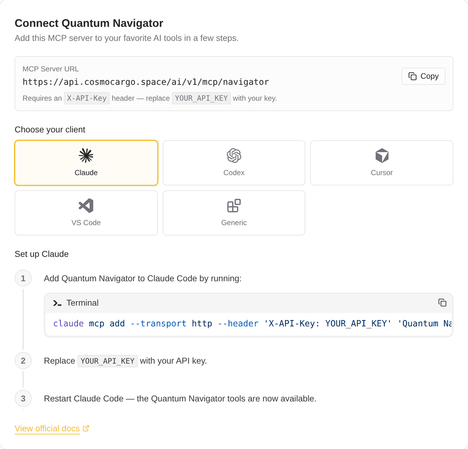Click Restart Claude Code step text
468x449 pixels.
pyautogui.click(x=180, y=399)
